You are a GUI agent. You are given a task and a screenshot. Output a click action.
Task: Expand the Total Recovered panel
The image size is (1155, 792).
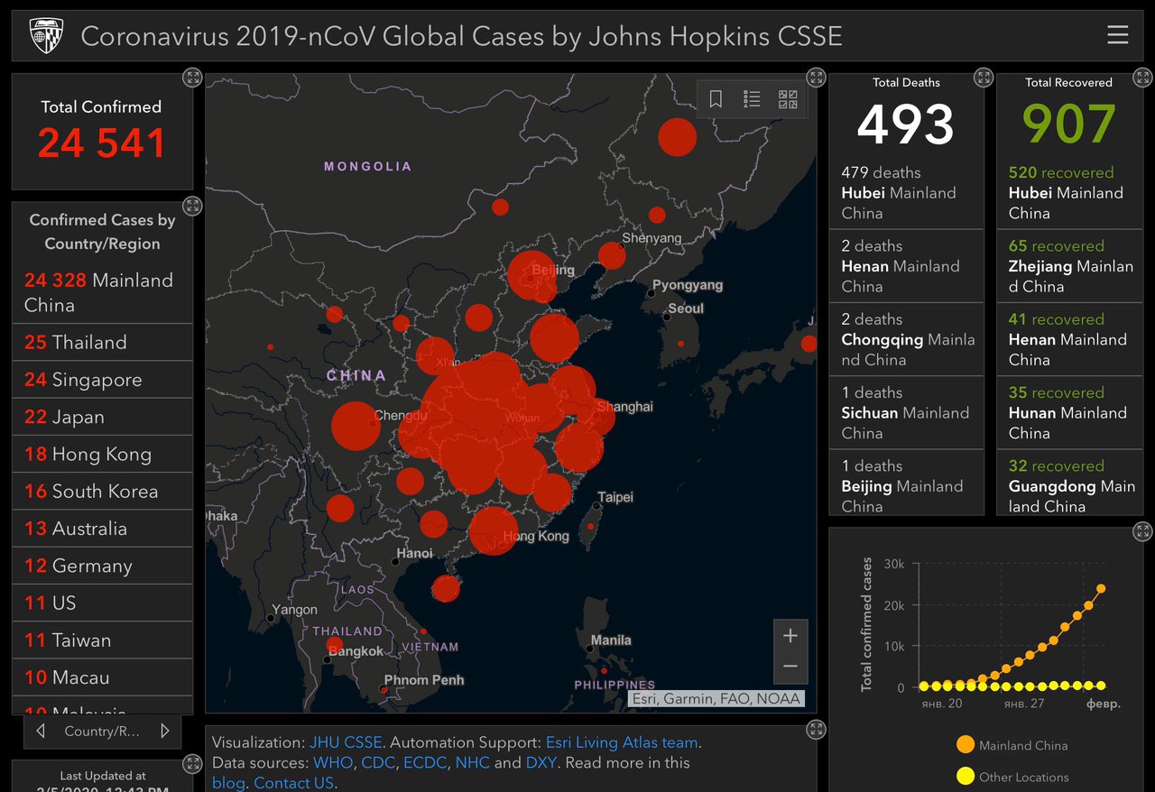[x=1141, y=78]
